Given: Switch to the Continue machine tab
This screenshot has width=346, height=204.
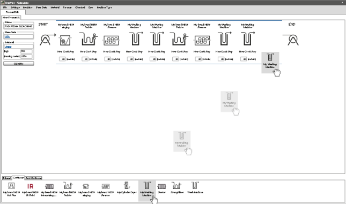Looking at the screenshot, I should [x=18, y=178].
